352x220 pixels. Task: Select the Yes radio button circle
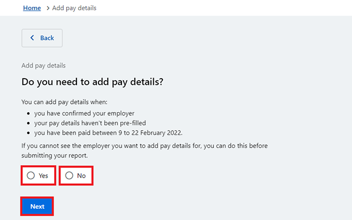(31, 176)
